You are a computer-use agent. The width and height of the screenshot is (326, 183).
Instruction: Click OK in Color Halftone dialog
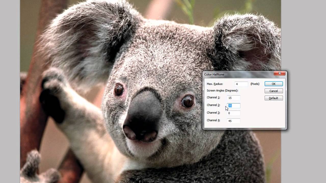click(274, 84)
